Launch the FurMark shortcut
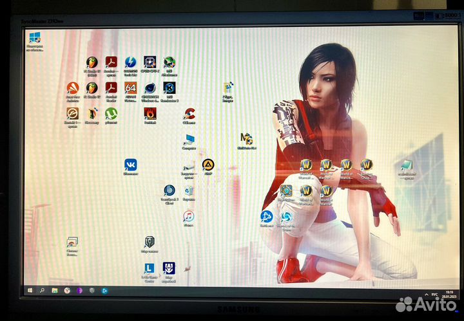Viewport: 464px width, 321px height. [150, 114]
